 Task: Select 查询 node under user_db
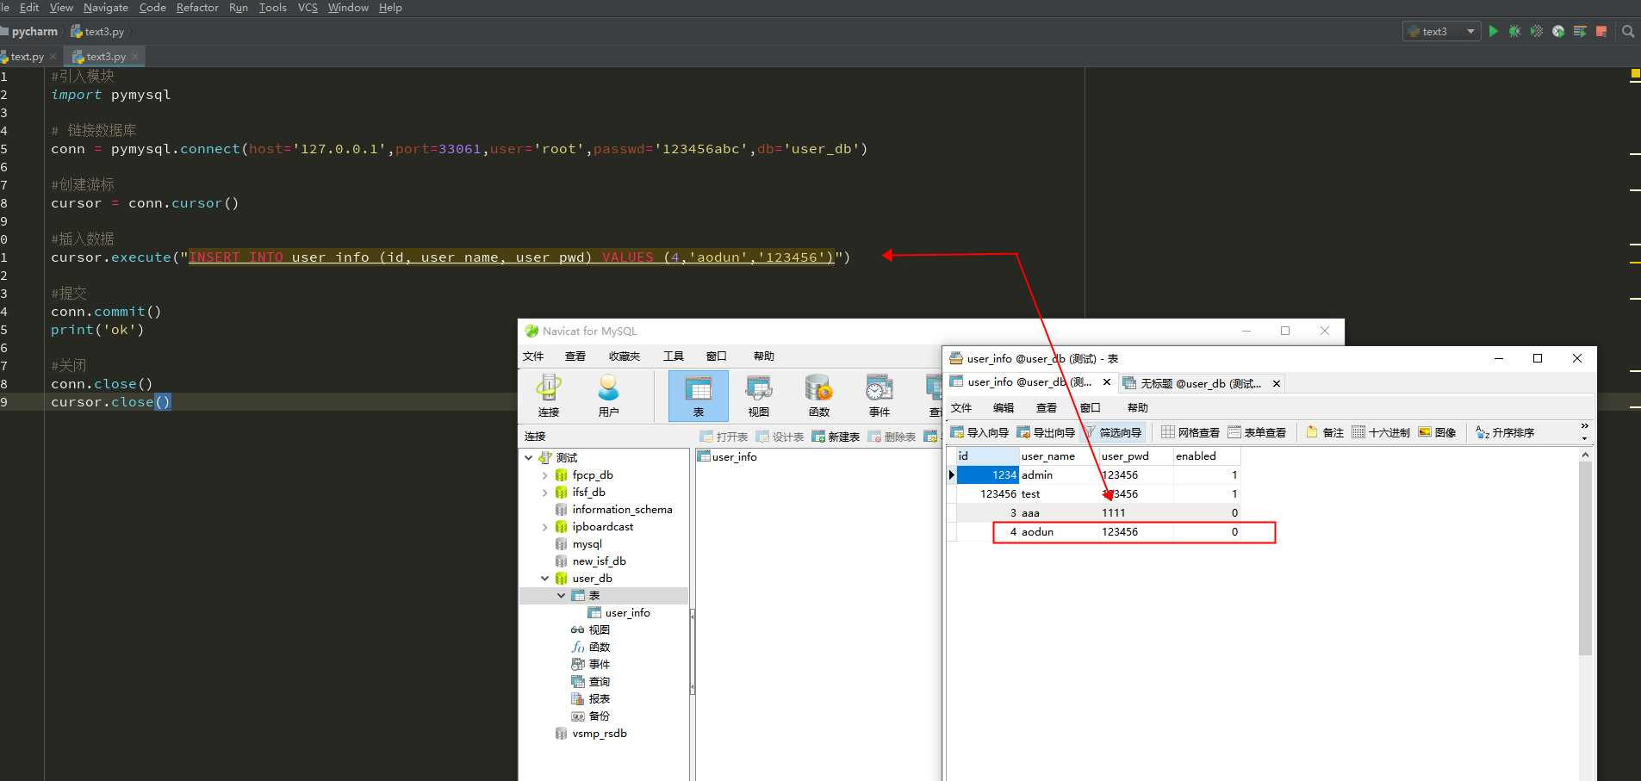[599, 682]
